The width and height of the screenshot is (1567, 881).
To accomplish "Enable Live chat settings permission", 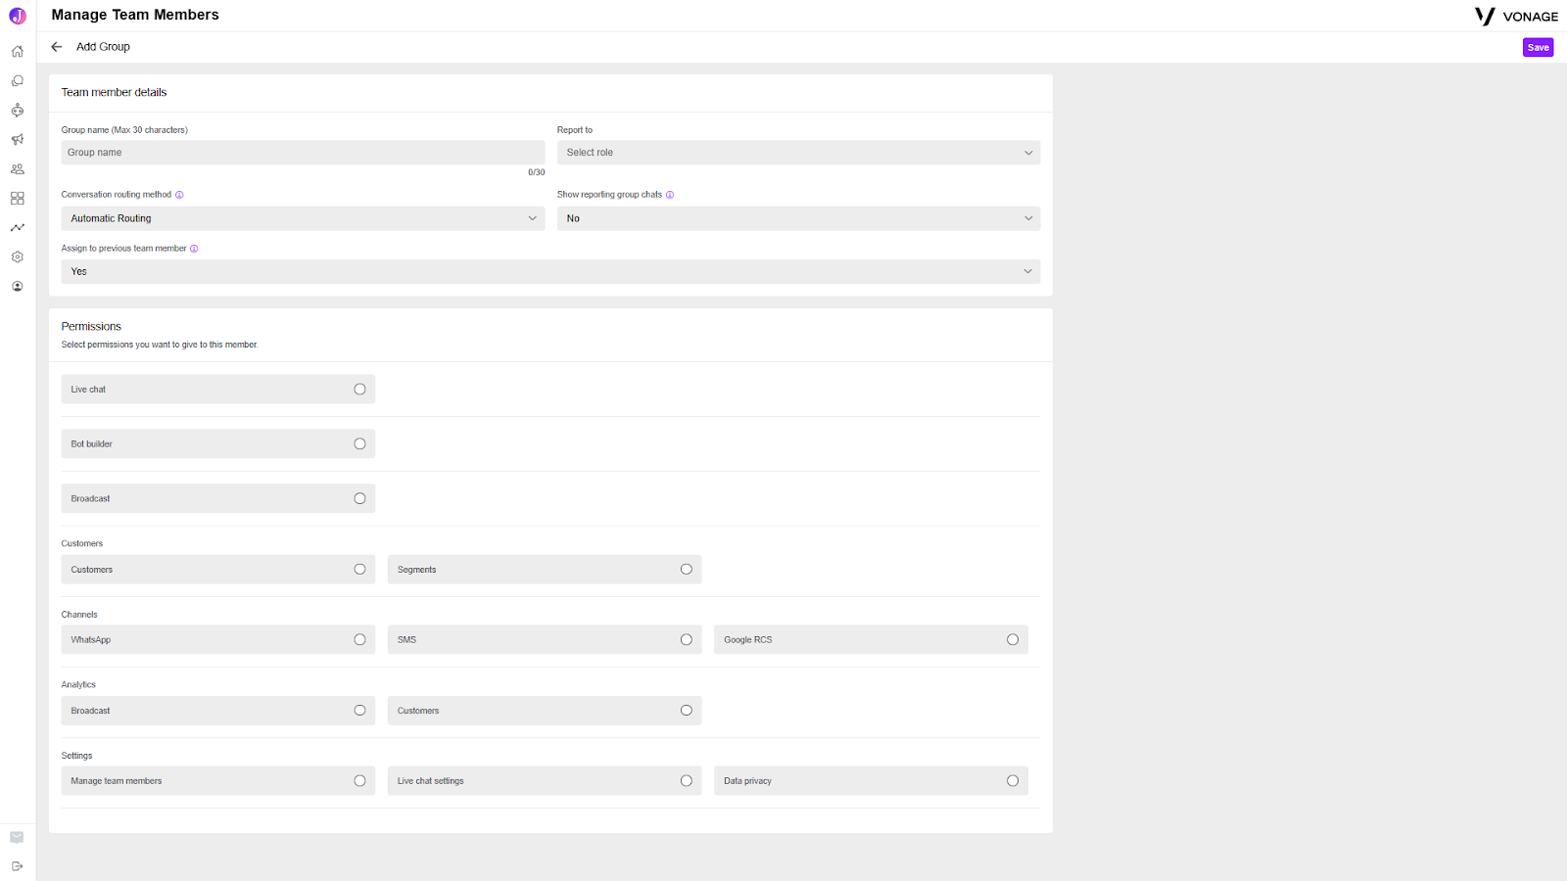I will point(687,781).
